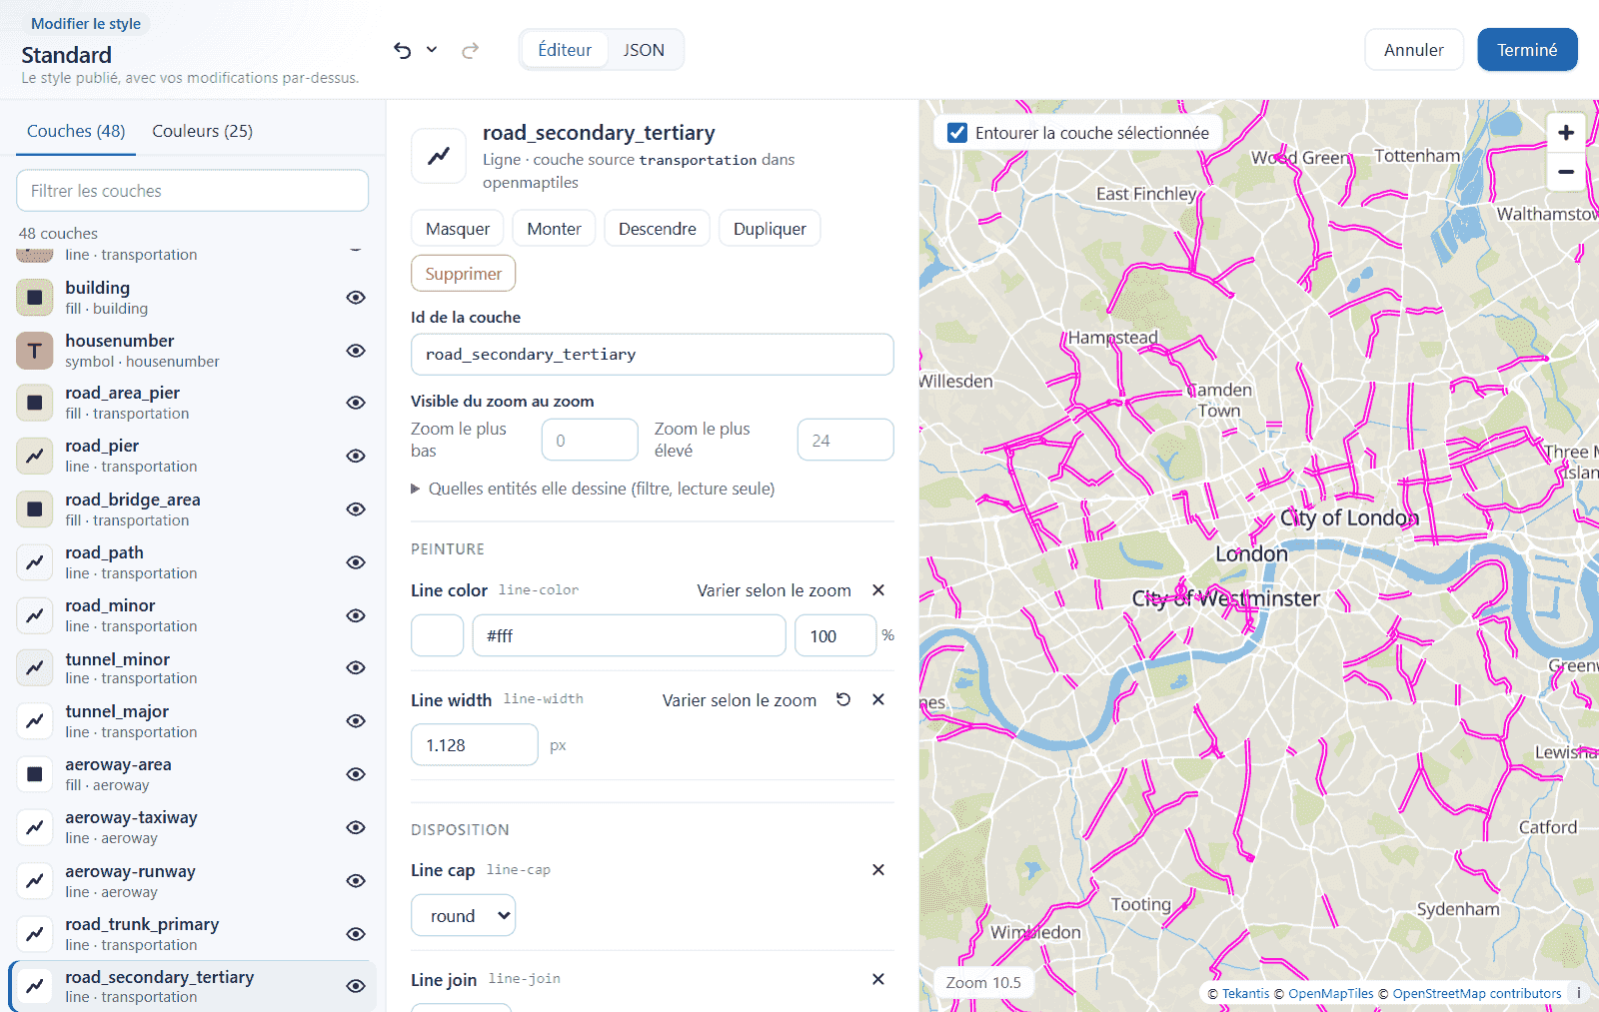Remove the Line color property
Viewport: 1599px width, 1012px height.
click(x=878, y=590)
